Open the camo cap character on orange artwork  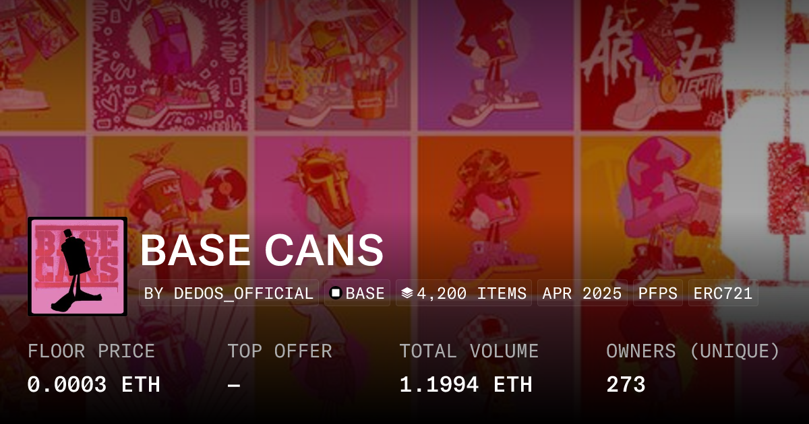coord(496,195)
